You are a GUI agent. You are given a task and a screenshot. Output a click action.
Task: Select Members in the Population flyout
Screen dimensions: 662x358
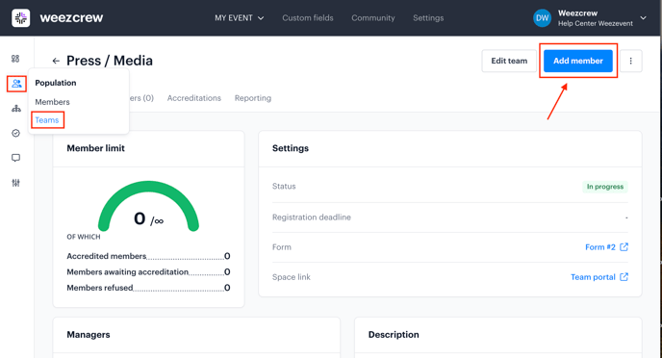click(52, 102)
